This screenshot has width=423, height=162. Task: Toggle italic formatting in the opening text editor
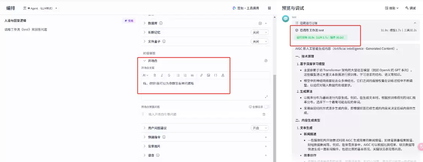[162, 75]
